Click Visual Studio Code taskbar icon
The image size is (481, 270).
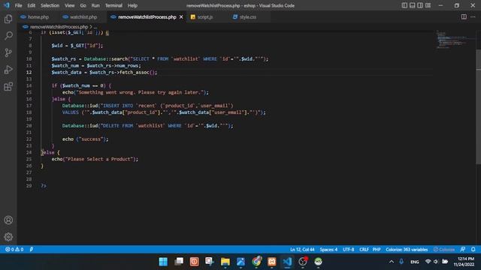pos(287,262)
